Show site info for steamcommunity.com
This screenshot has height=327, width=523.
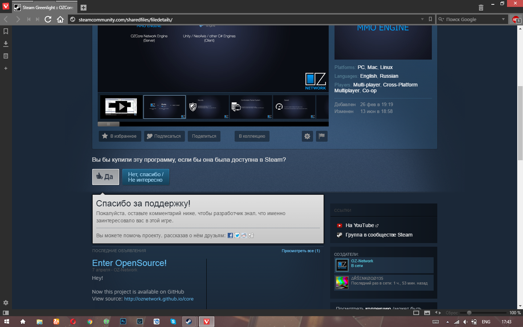73,19
